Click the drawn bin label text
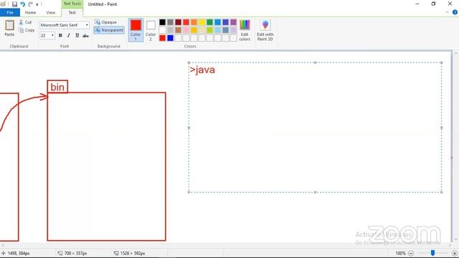Image resolution: width=459 pixels, height=258 pixels. pyautogui.click(x=57, y=87)
